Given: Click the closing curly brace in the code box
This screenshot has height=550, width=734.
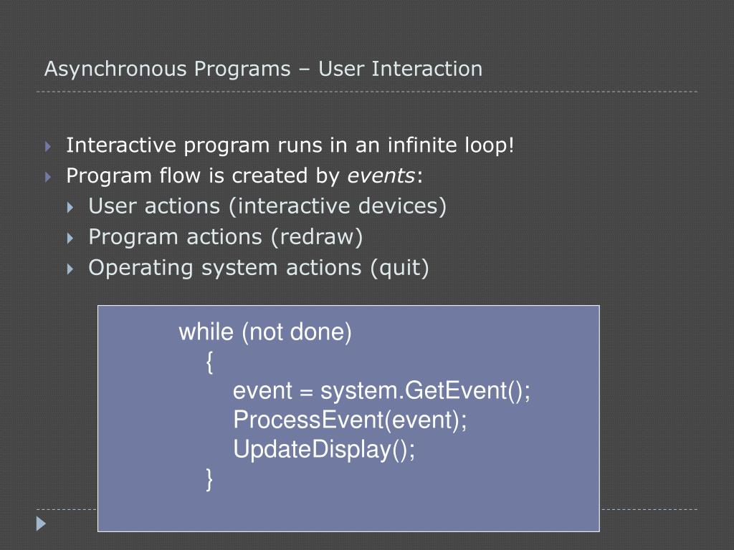Looking at the screenshot, I should (209, 479).
